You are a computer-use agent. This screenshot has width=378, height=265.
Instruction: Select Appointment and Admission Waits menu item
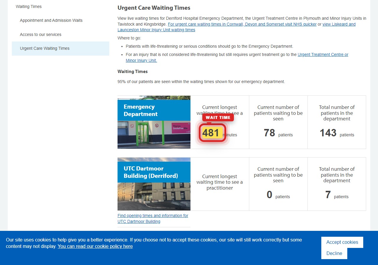[x=51, y=20]
